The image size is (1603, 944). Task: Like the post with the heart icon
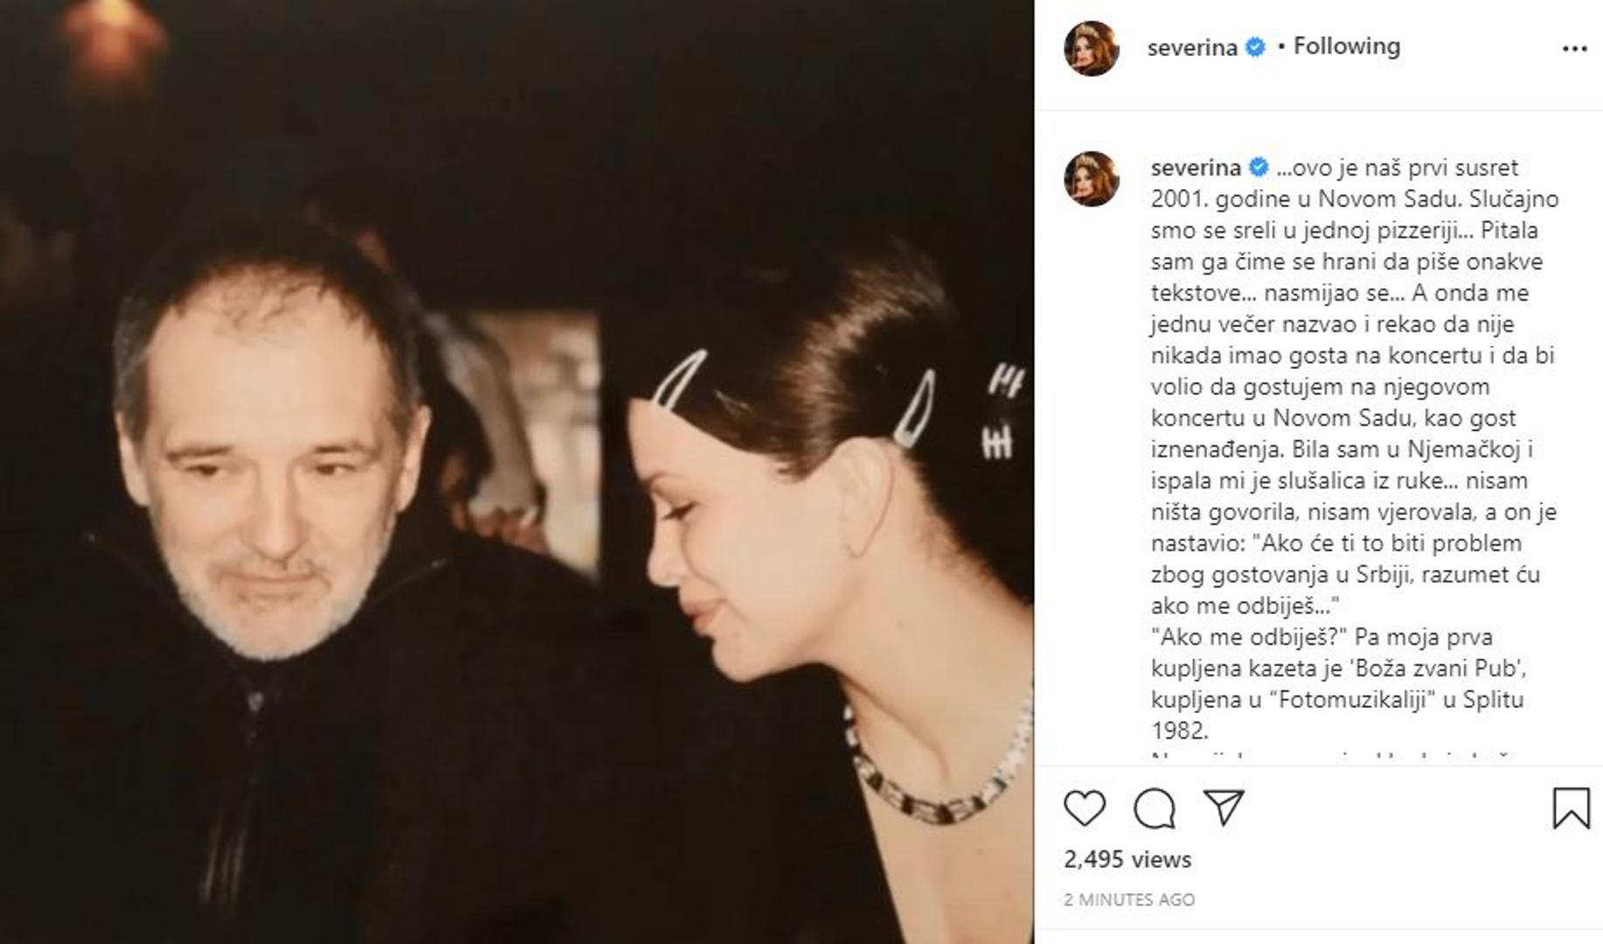(1085, 808)
